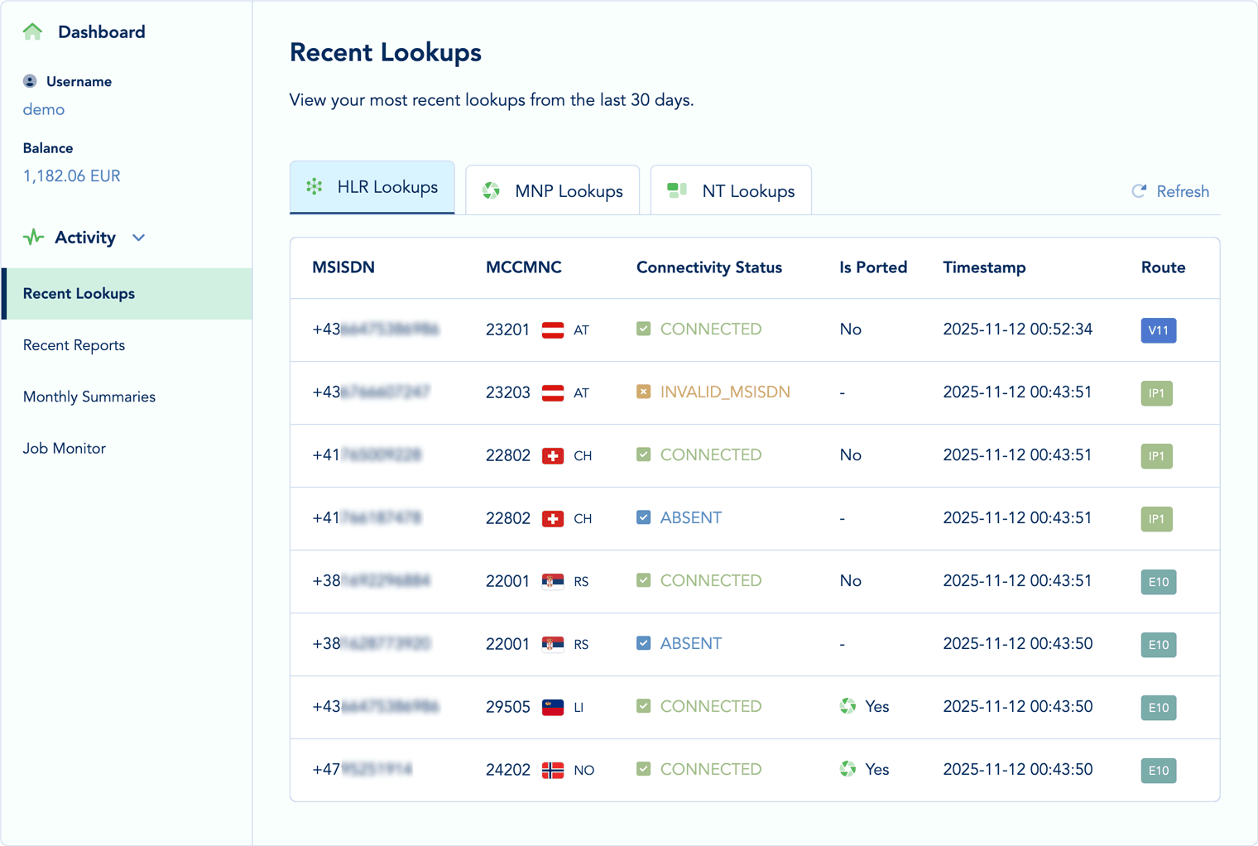Click the MNP Lookups circular icon

pos(491,190)
